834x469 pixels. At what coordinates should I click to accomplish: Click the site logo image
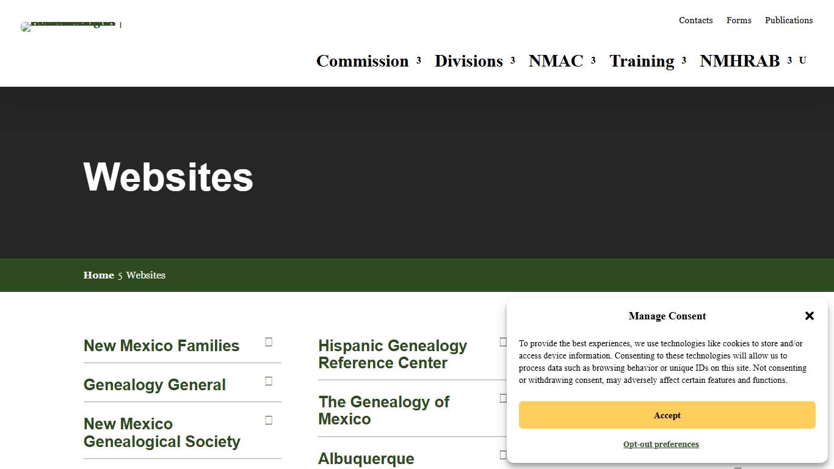pyautogui.click(x=69, y=26)
